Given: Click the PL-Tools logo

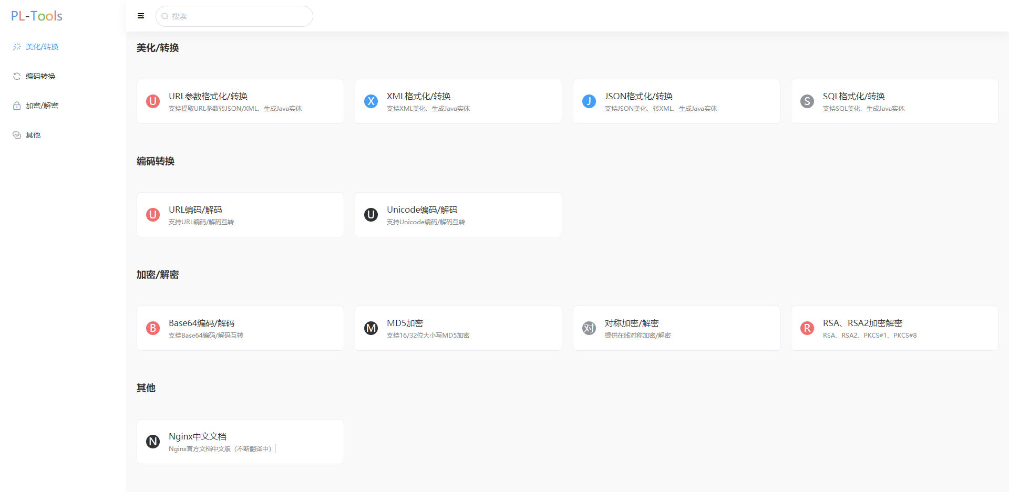Looking at the screenshot, I should 36,16.
